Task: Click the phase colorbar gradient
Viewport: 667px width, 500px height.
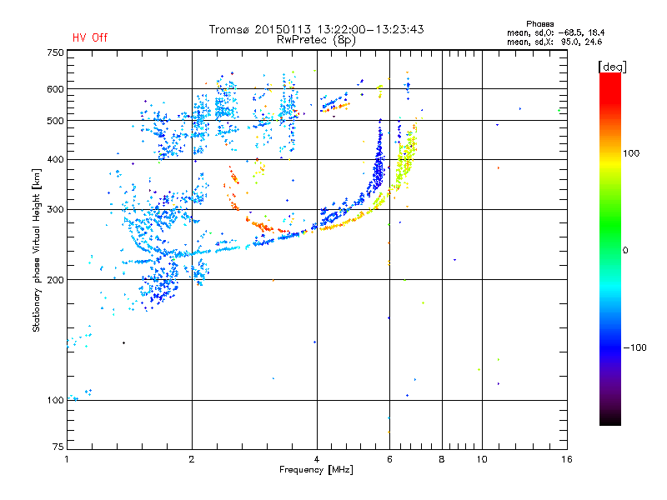Action: (610, 248)
